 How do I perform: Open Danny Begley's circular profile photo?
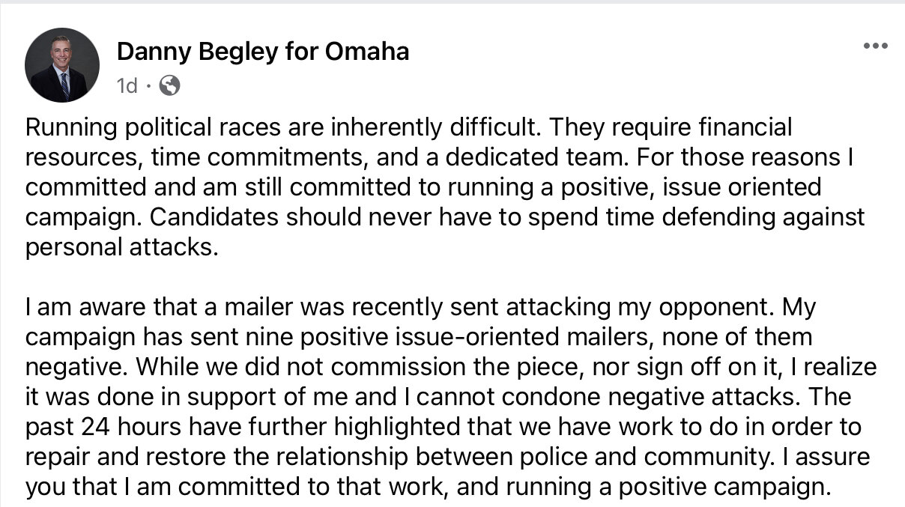62,66
